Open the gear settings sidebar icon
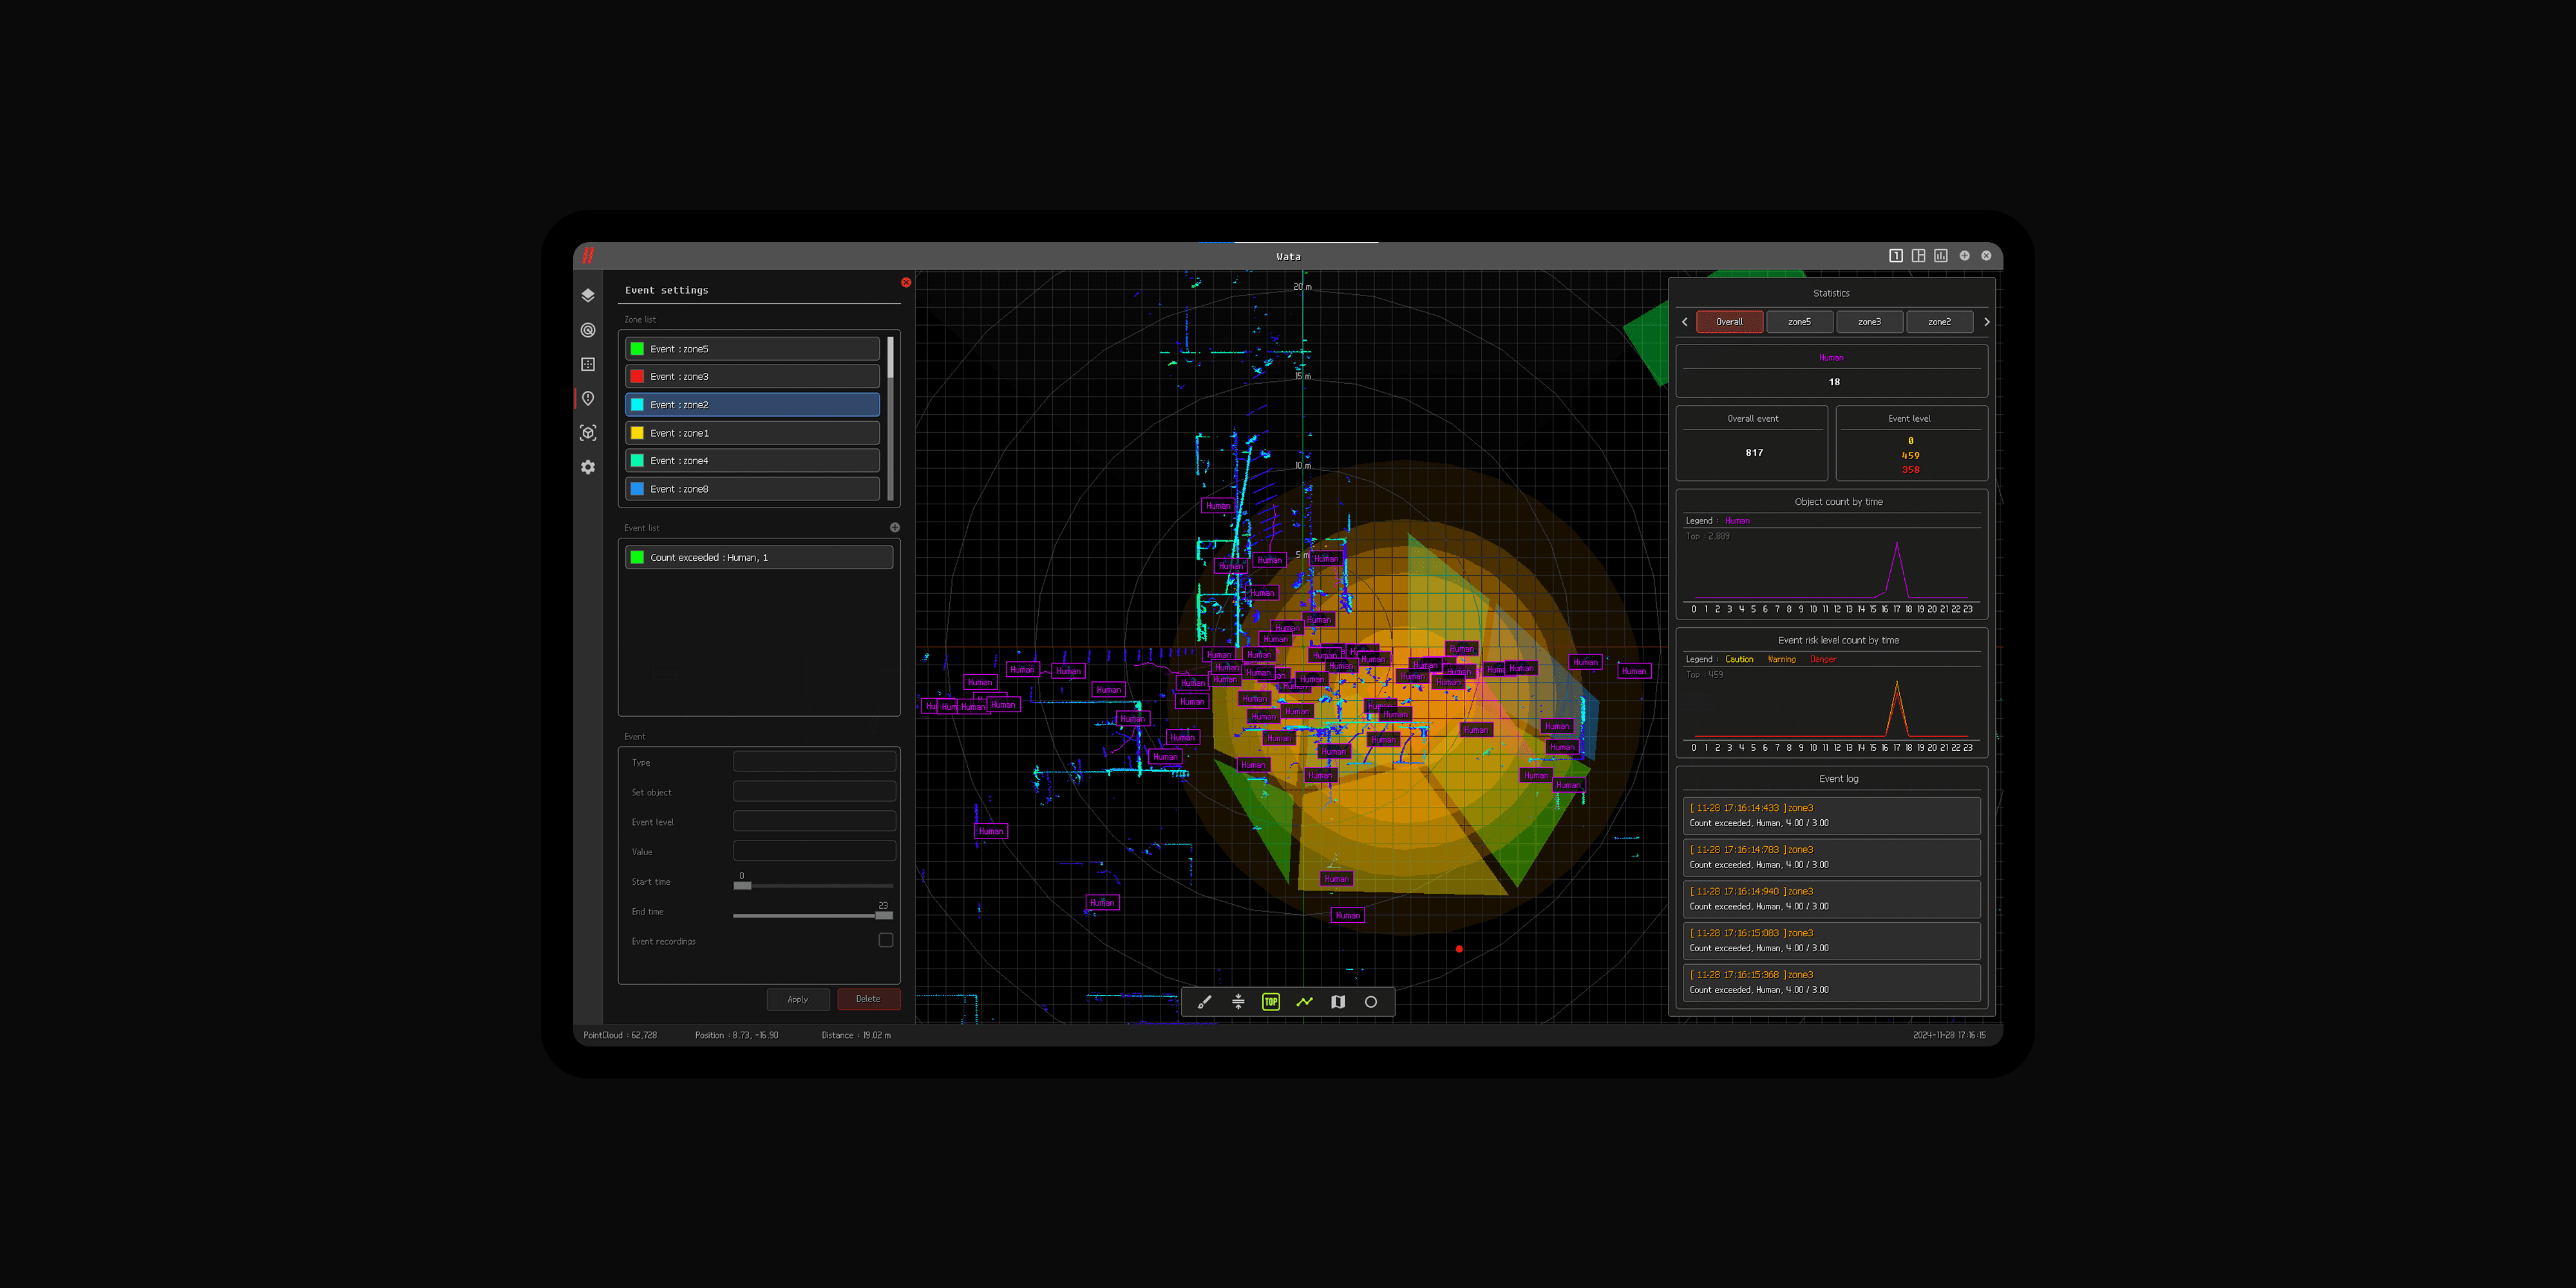 (x=588, y=467)
